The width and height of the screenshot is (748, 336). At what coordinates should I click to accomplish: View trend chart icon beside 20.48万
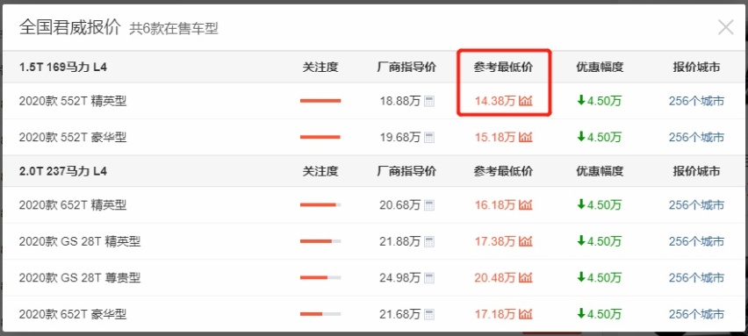point(525,277)
